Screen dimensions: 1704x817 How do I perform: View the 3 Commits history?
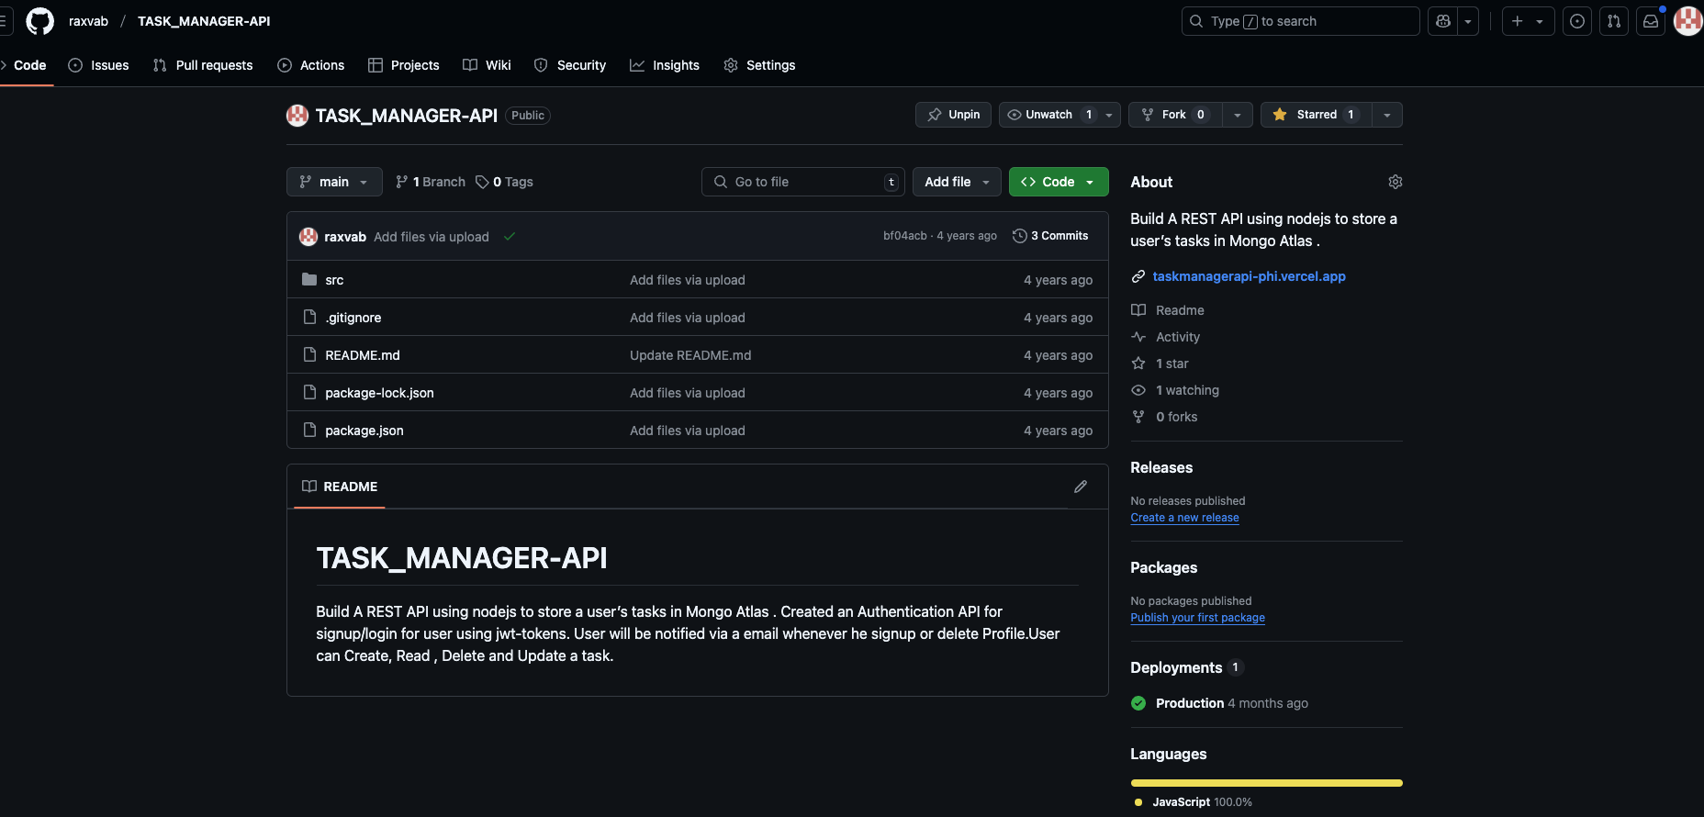tap(1050, 236)
